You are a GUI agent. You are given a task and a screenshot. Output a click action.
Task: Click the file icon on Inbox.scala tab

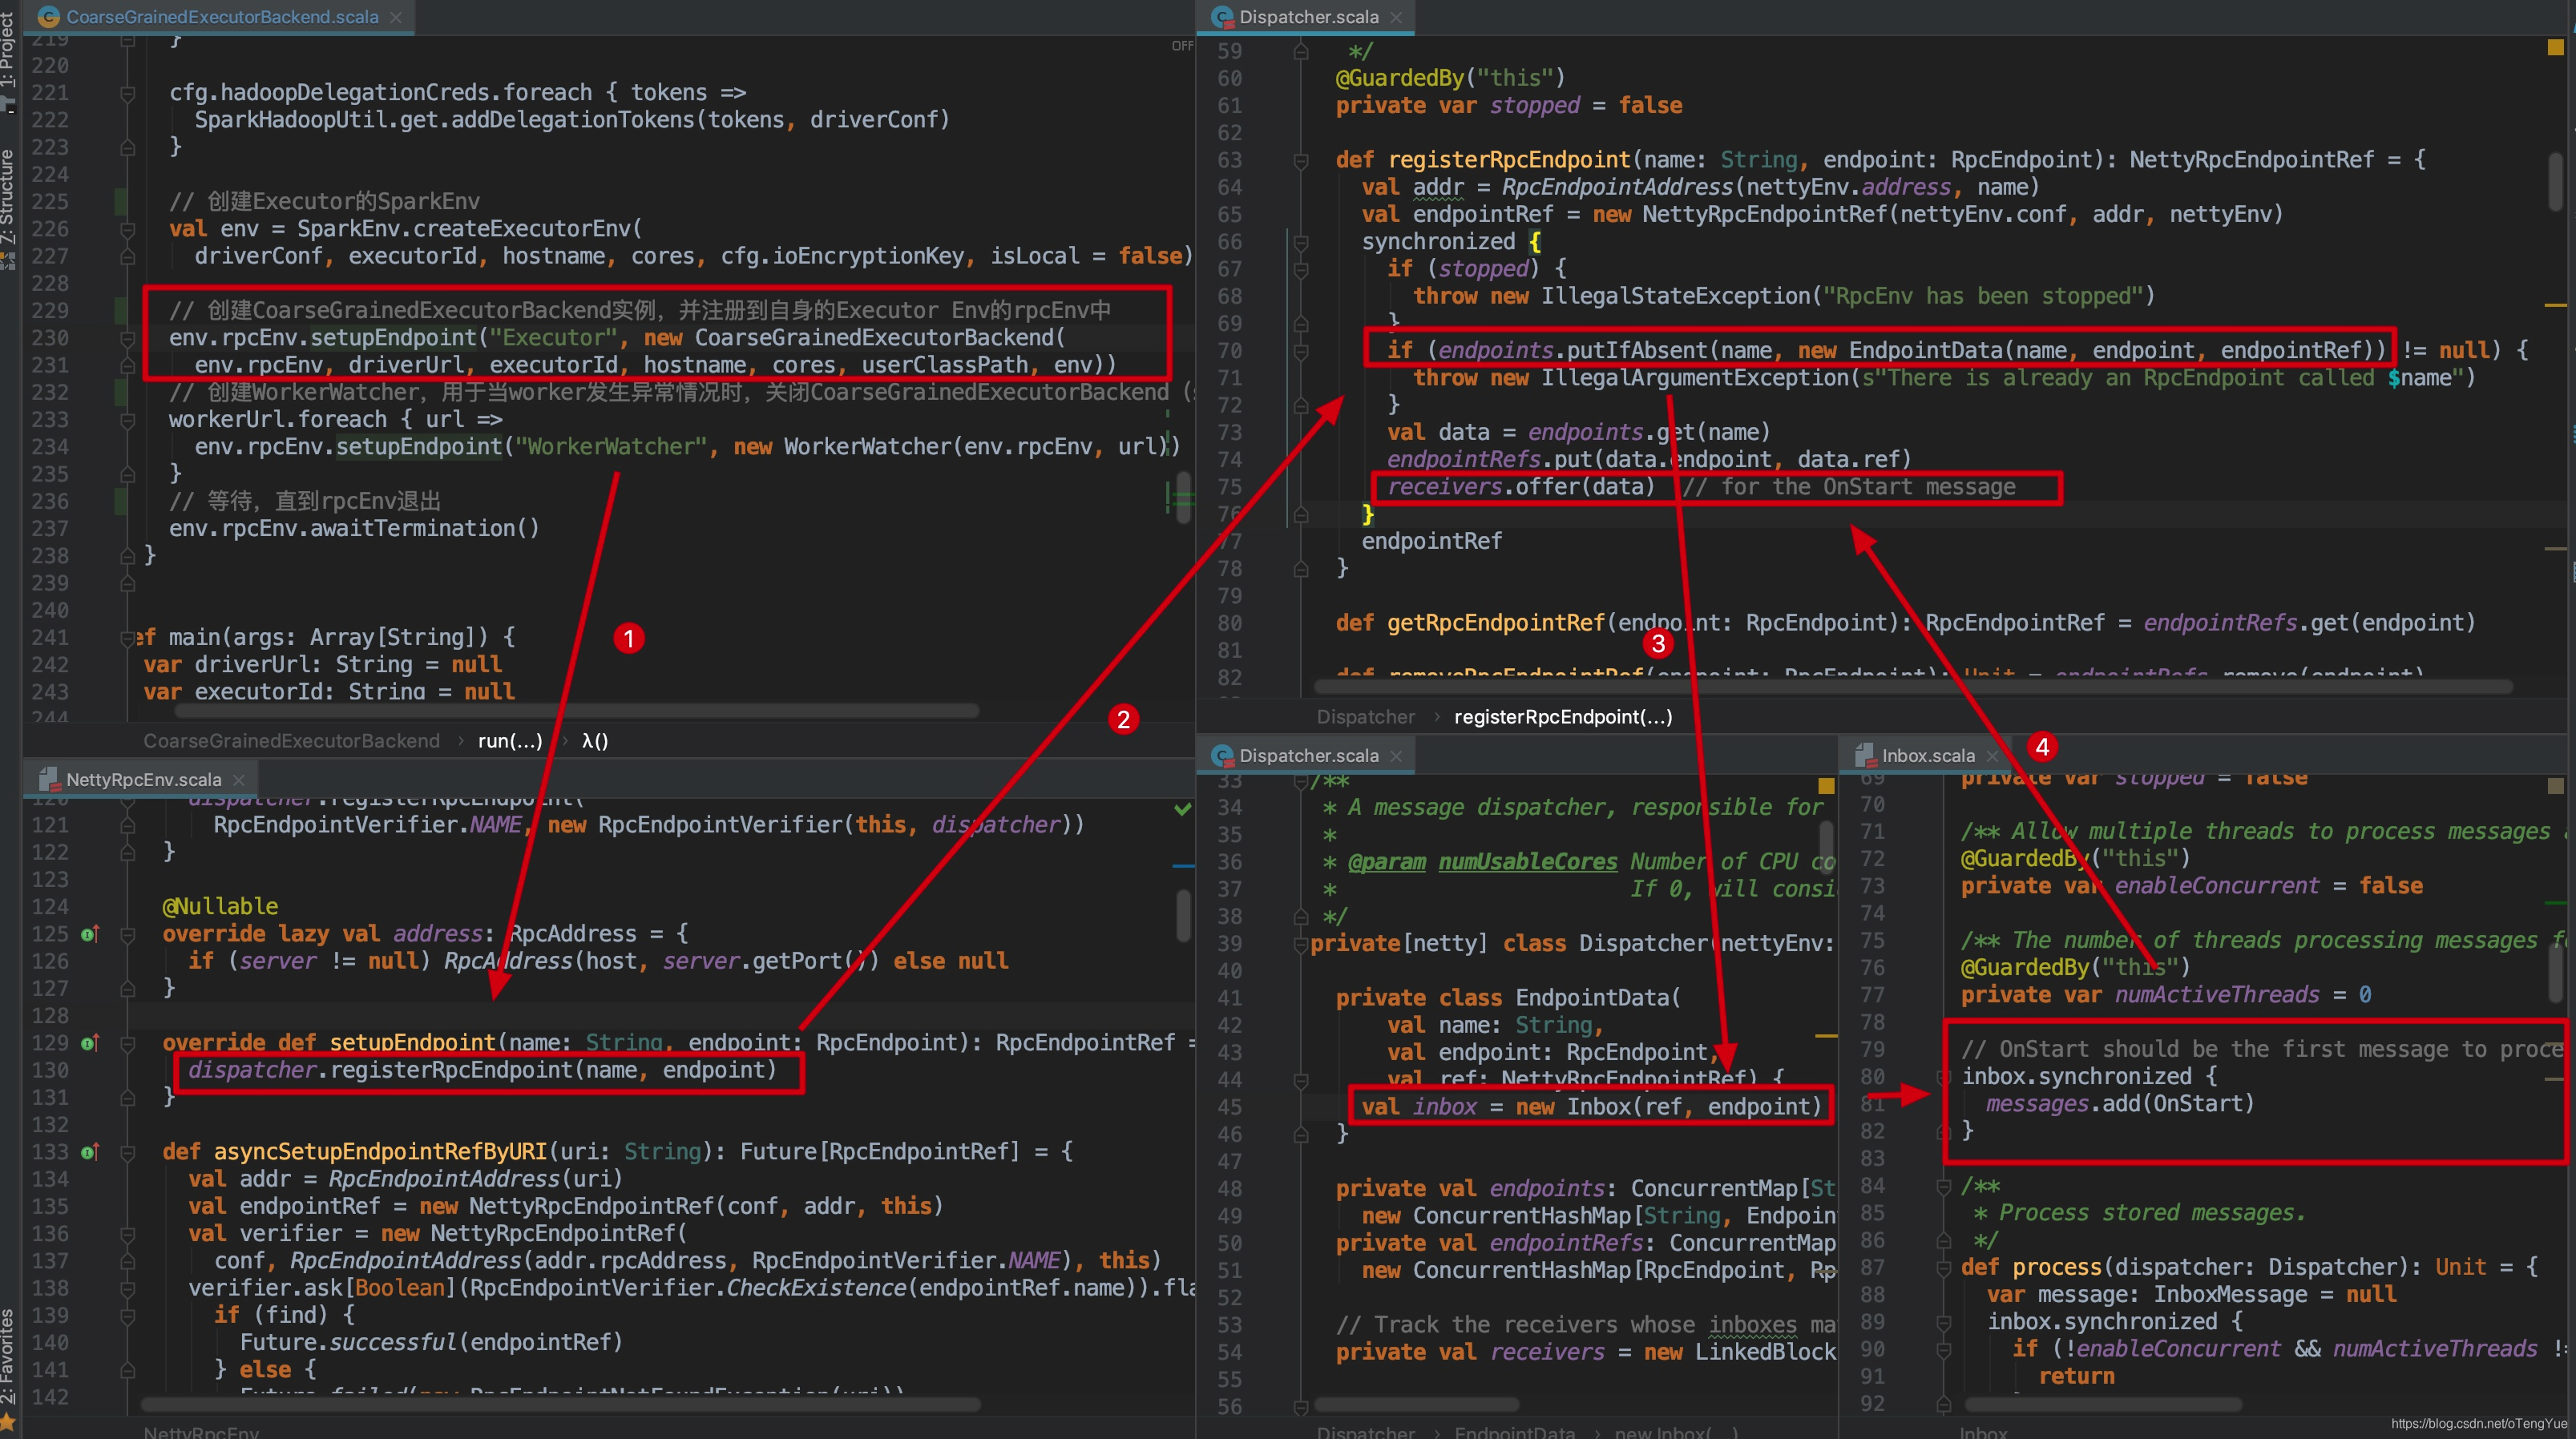pyautogui.click(x=1864, y=755)
